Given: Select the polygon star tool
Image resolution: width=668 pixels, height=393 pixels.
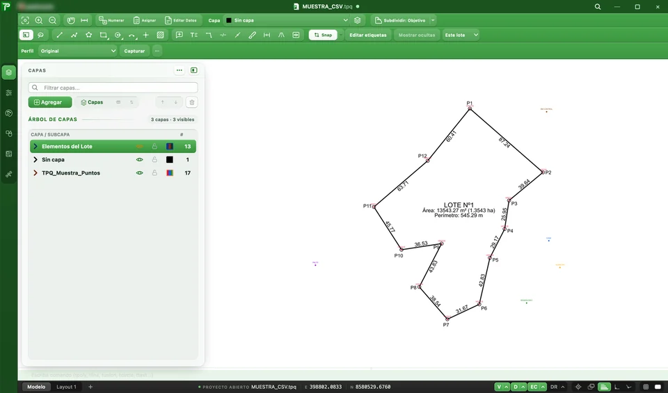Looking at the screenshot, I should (88, 35).
